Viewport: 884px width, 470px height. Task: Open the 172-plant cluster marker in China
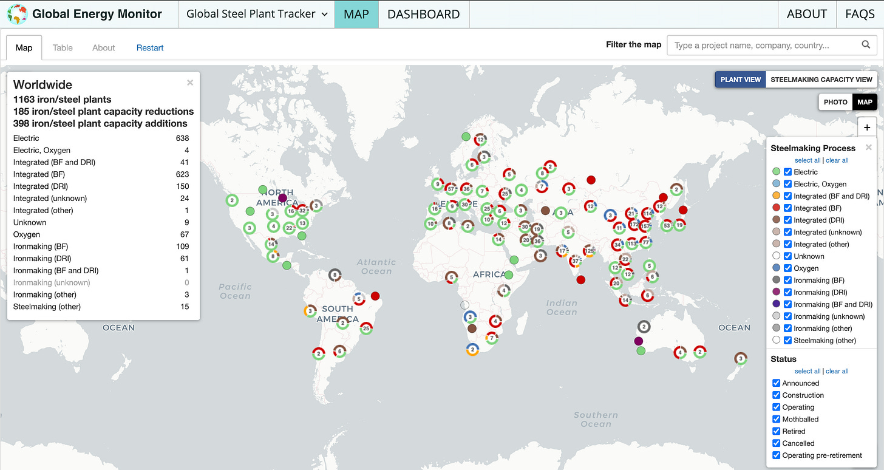(x=635, y=224)
